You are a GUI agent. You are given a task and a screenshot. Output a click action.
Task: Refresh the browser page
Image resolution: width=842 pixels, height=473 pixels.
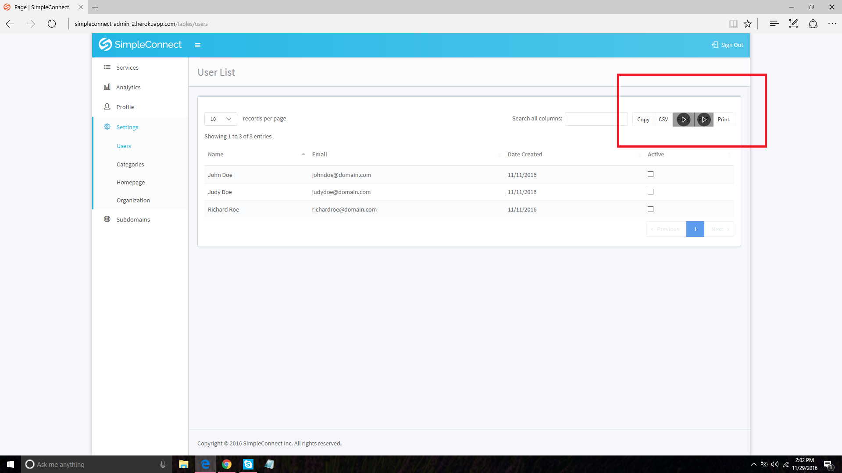[52, 24]
